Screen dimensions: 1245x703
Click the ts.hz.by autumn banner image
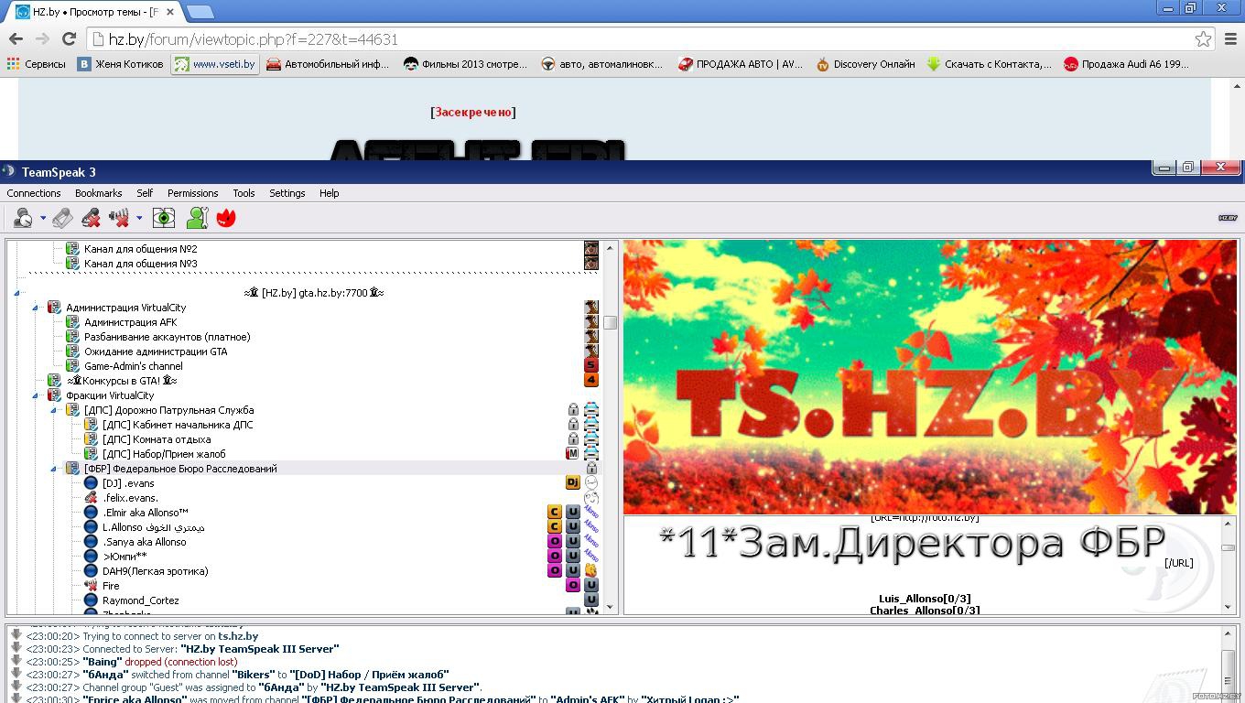[x=929, y=377]
